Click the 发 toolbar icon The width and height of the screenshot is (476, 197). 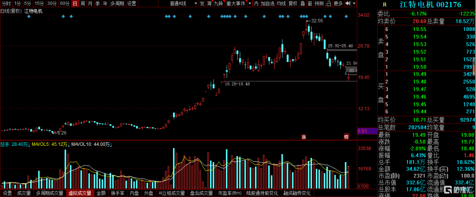(202, 3)
